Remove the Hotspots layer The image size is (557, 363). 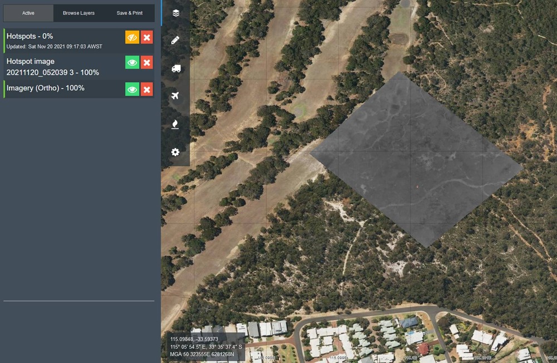pos(147,37)
